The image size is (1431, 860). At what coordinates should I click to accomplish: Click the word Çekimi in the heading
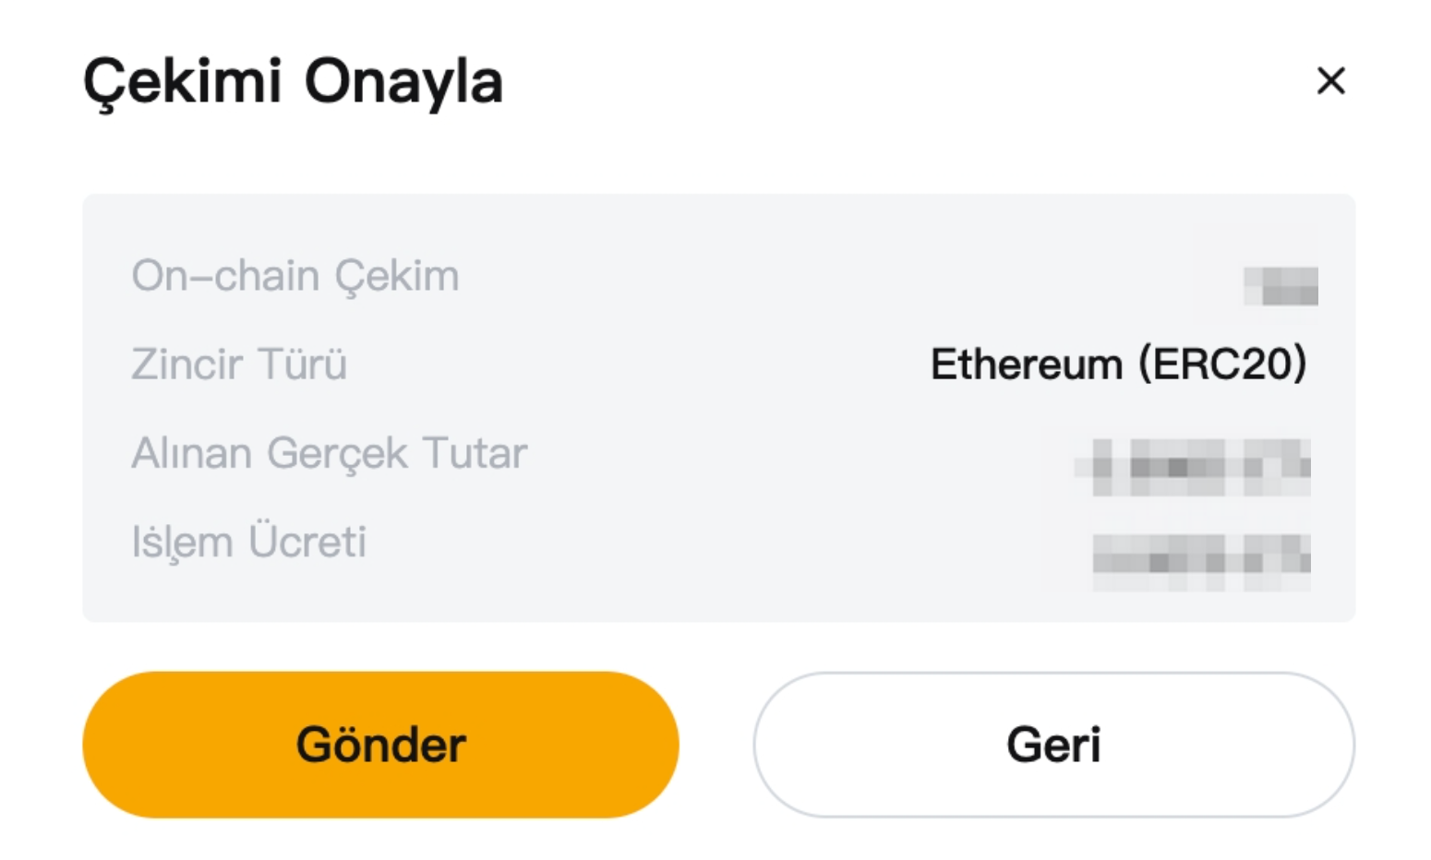(x=183, y=82)
